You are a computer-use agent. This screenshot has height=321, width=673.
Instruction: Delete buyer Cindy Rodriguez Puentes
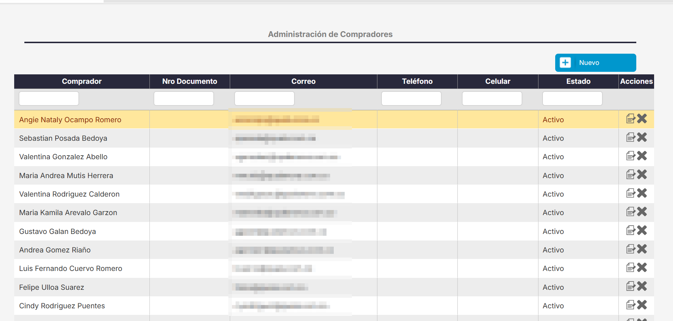click(x=642, y=305)
